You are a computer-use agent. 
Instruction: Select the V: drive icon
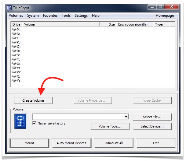point(14,68)
